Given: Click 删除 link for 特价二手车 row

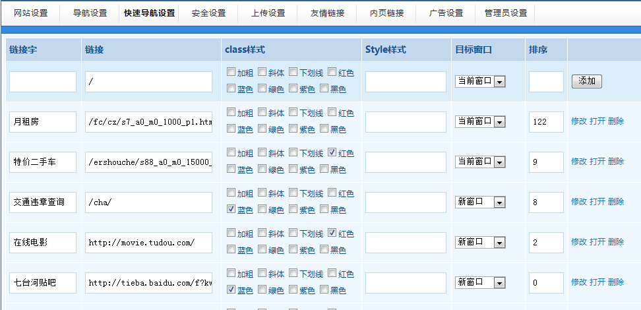Looking at the screenshot, I should point(615,162).
